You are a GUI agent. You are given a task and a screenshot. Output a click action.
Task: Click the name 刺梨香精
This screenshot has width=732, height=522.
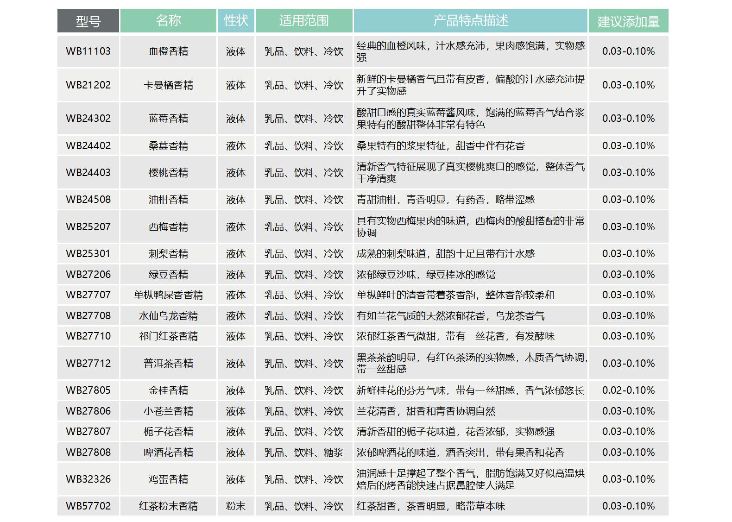point(168,254)
